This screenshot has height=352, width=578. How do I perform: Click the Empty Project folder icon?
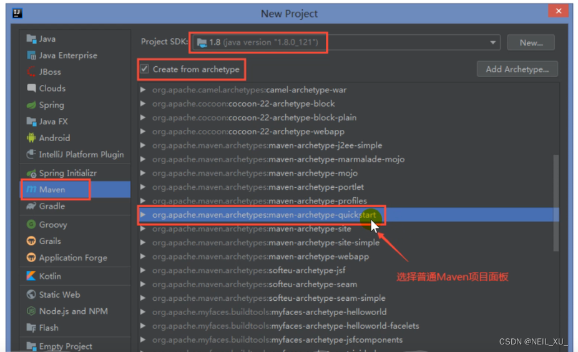point(31,346)
